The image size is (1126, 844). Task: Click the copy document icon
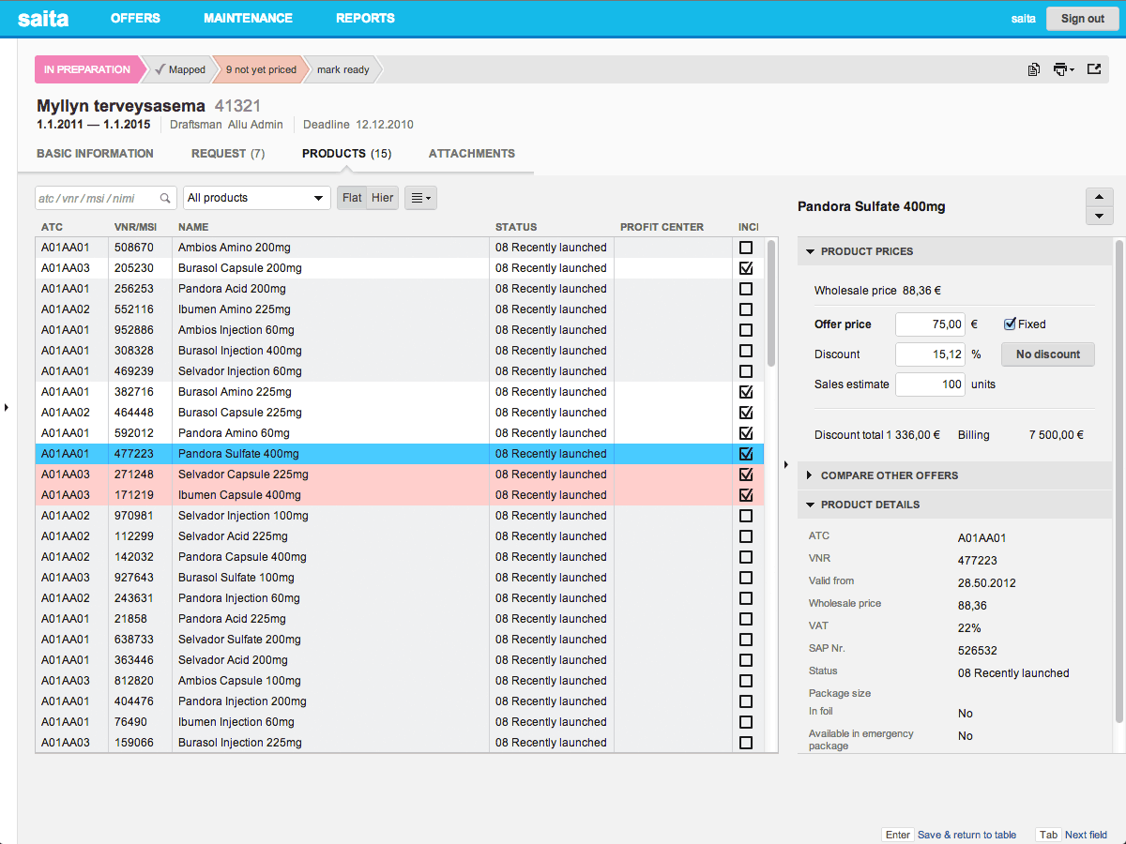pos(1033,69)
